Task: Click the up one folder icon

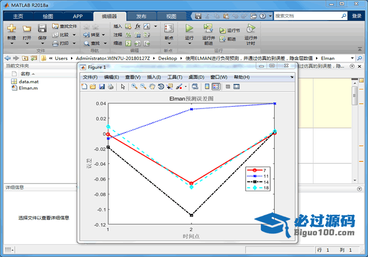Action: [x=25, y=58]
